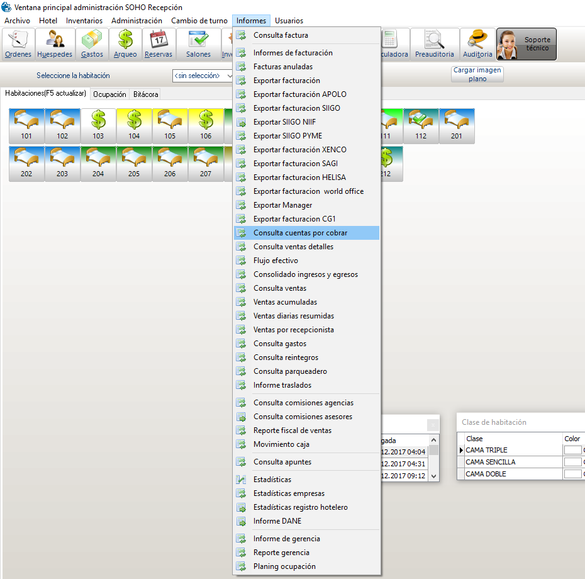Open room 204 tile

pyautogui.click(x=98, y=164)
